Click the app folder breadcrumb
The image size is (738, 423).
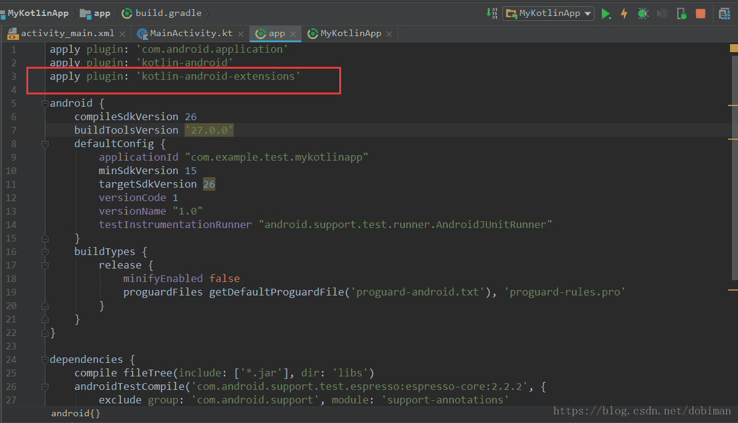[96, 13]
